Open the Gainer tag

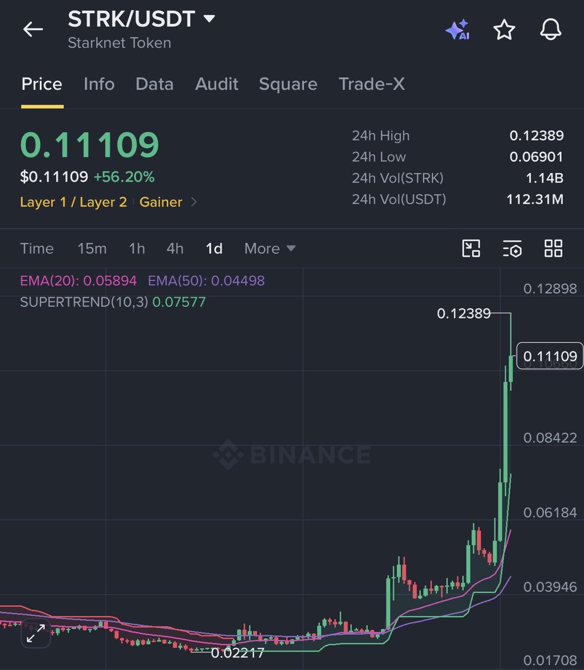(161, 202)
